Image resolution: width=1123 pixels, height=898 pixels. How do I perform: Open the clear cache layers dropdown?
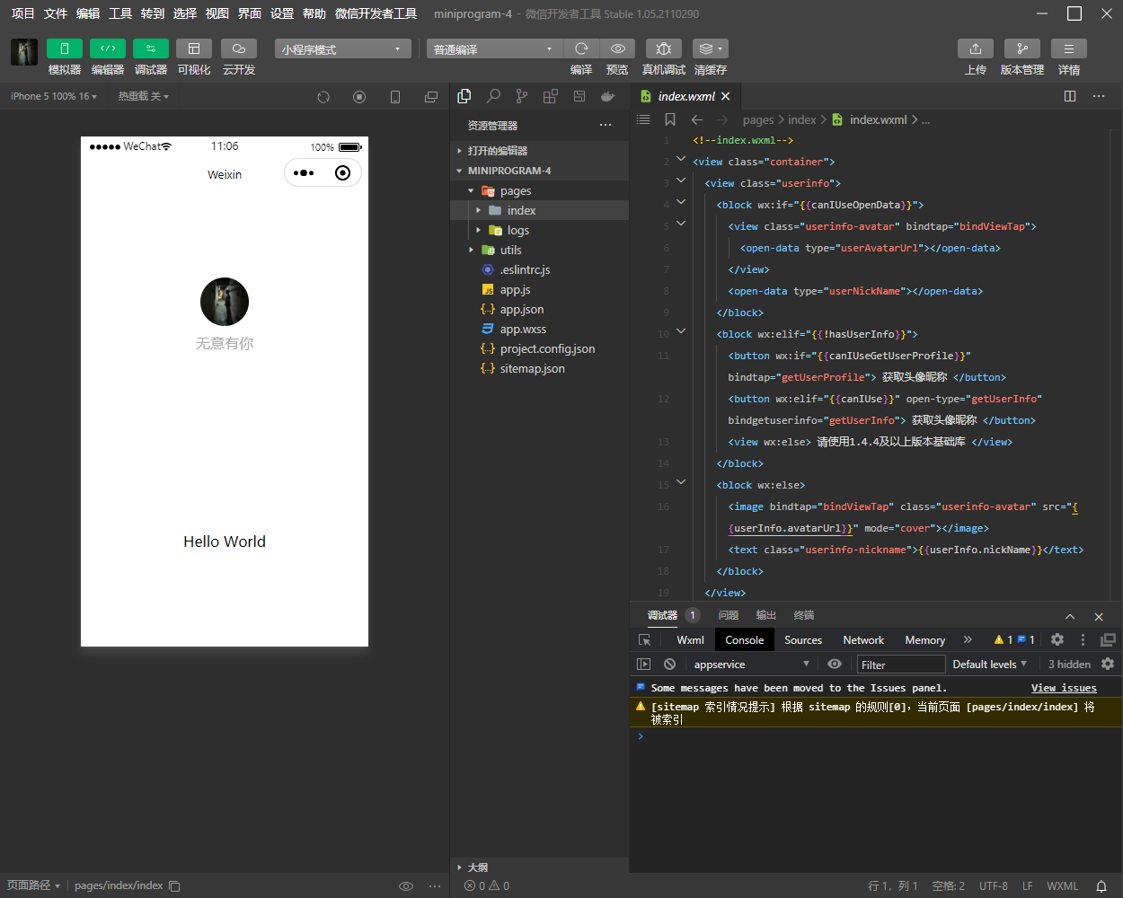click(711, 48)
